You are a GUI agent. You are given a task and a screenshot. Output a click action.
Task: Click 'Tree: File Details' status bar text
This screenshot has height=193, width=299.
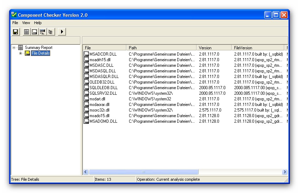coord(25,179)
